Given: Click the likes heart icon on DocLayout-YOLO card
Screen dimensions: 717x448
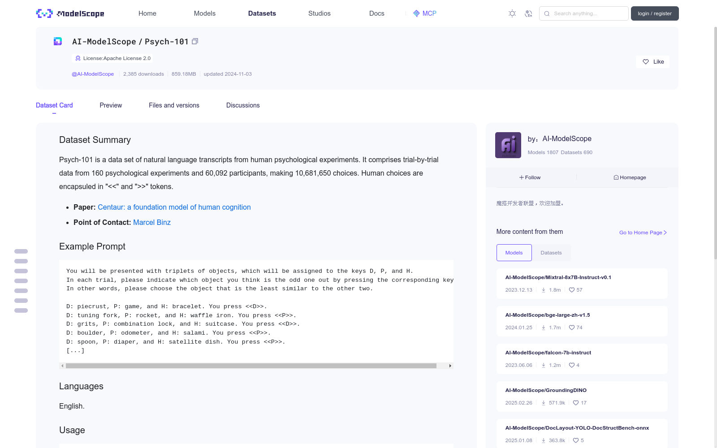Looking at the screenshot, I should coord(576,440).
